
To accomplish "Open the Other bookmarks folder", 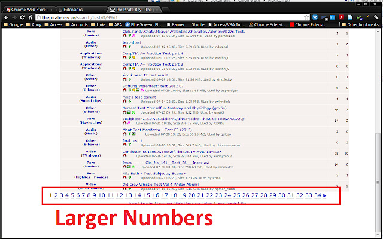I will [x=360, y=24].
